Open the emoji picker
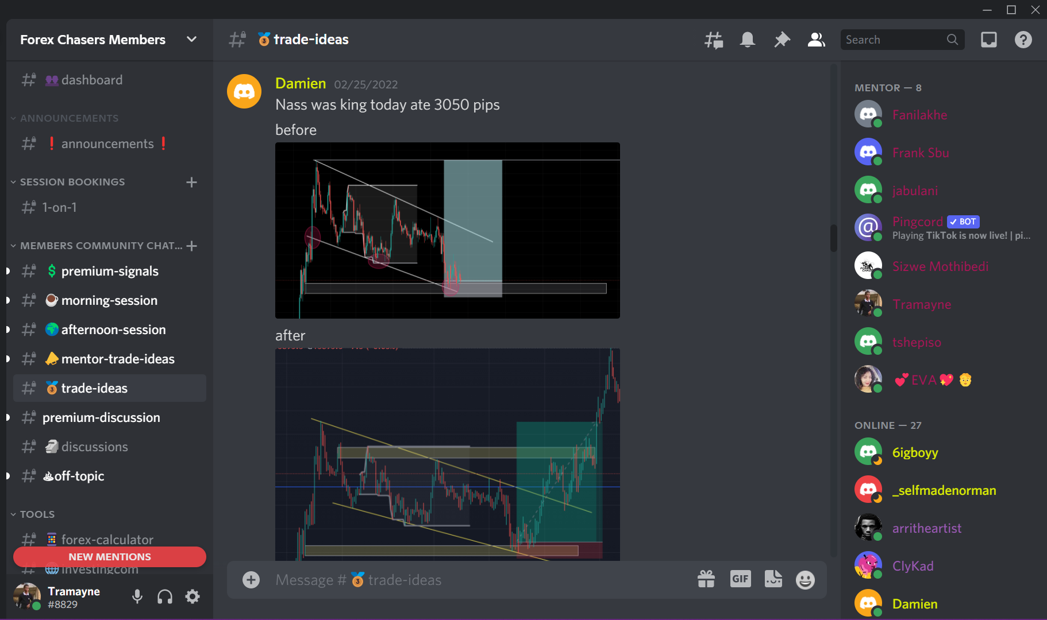Viewport: 1047px width, 620px height. pos(805,580)
